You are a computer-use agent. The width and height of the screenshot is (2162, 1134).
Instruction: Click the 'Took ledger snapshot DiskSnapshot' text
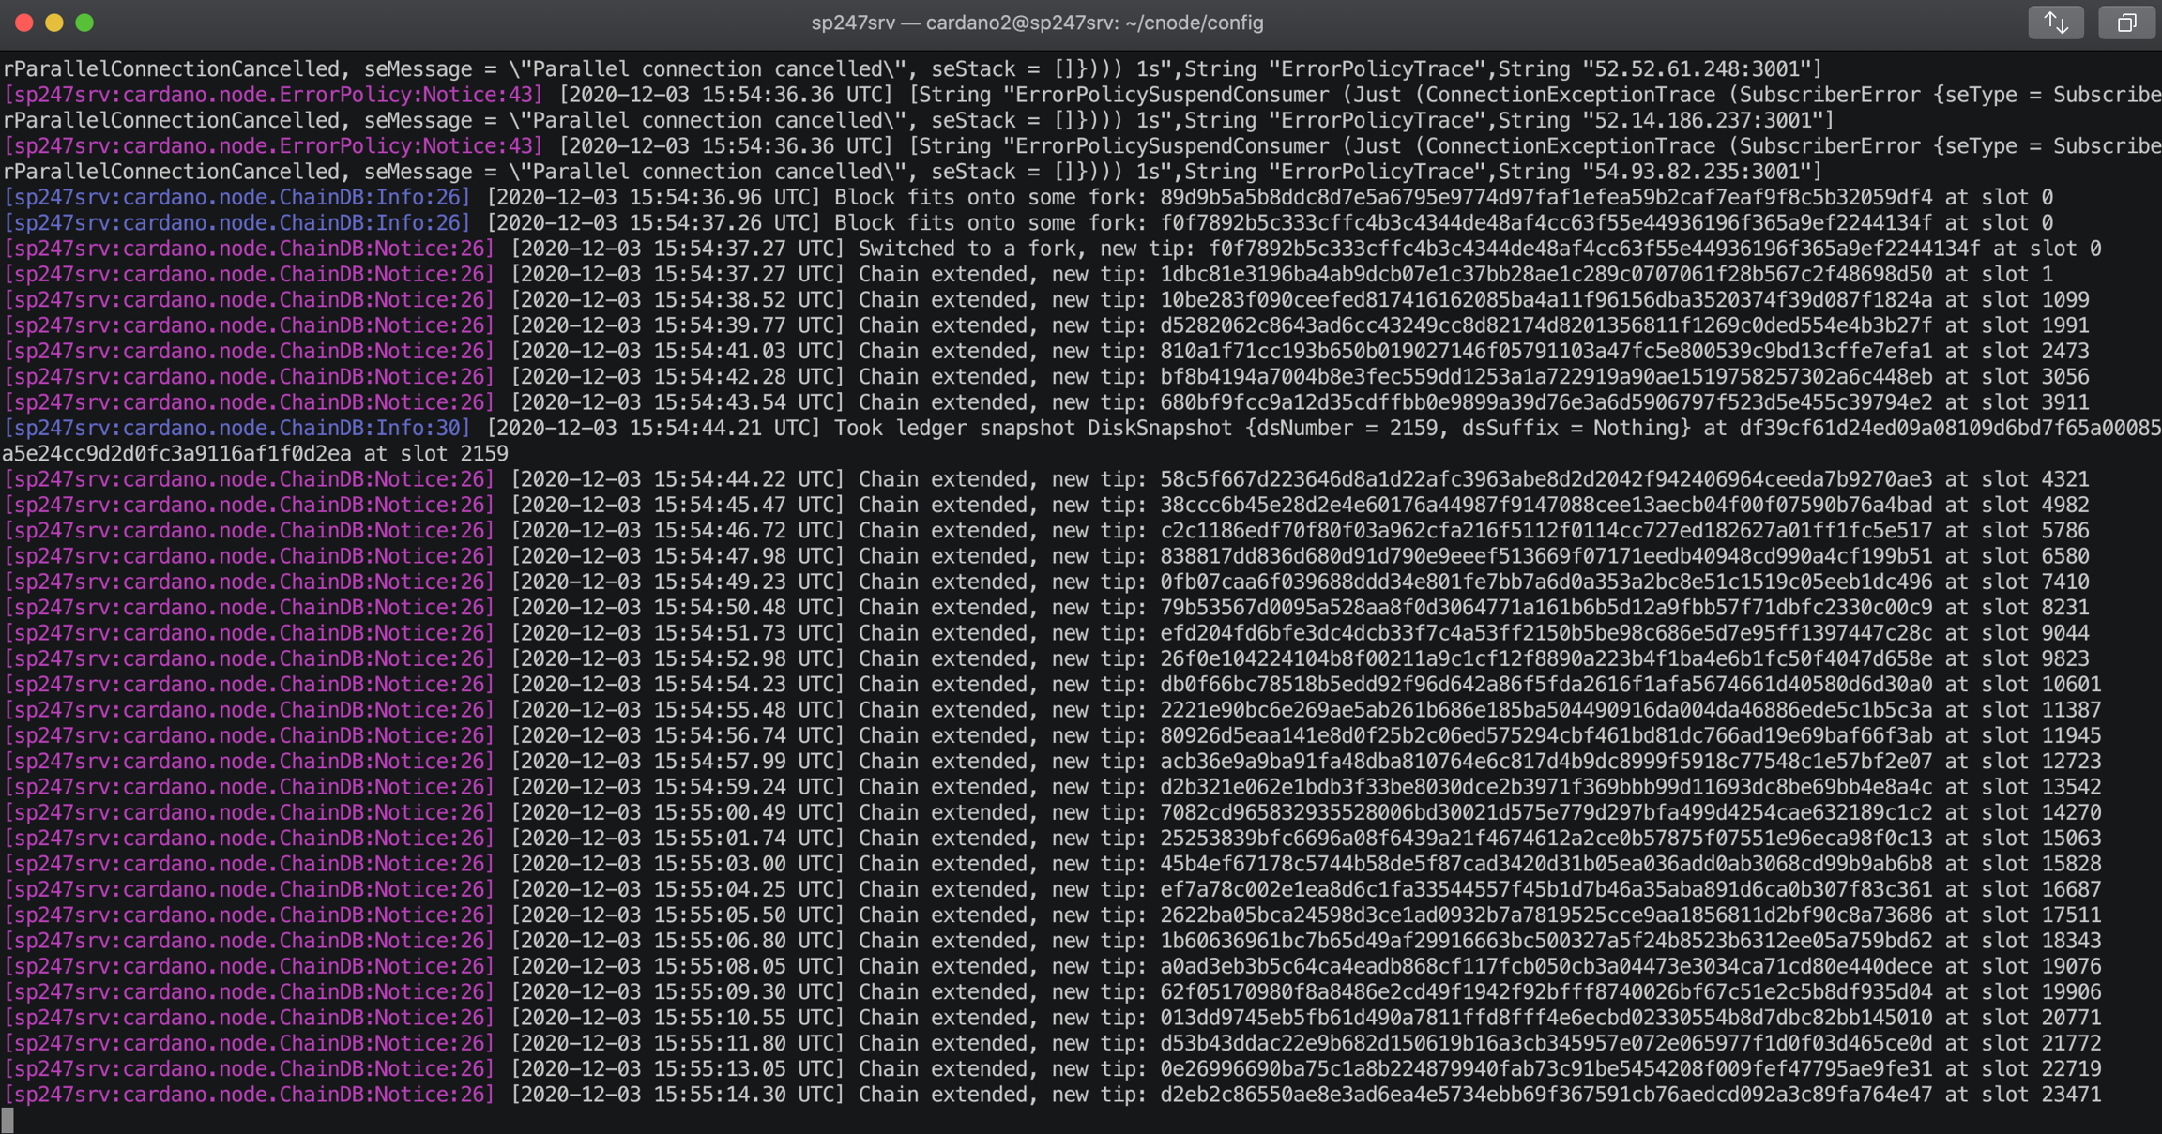pos(1032,428)
